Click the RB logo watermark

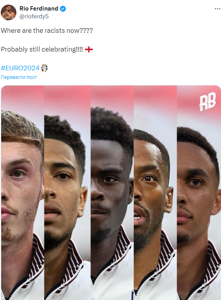coord(208,102)
